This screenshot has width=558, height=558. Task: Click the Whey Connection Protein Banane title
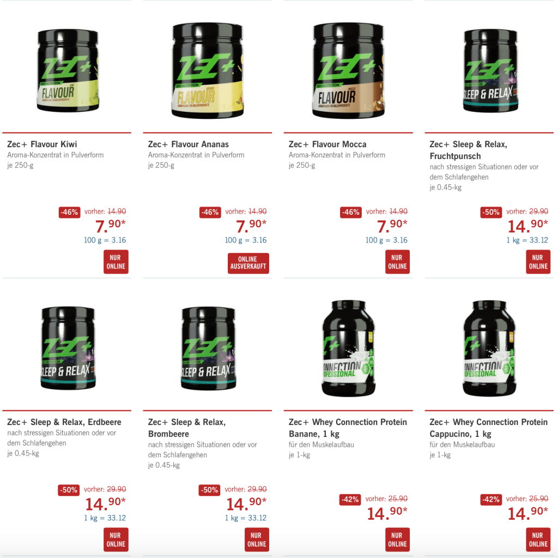pyautogui.click(x=348, y=428)
